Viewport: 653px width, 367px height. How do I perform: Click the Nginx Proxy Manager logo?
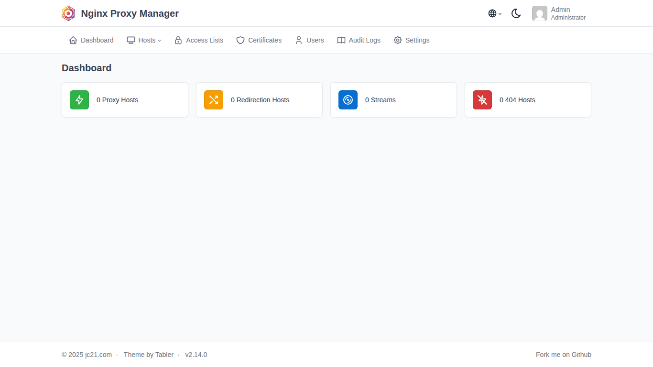click(x=68, y=13)
